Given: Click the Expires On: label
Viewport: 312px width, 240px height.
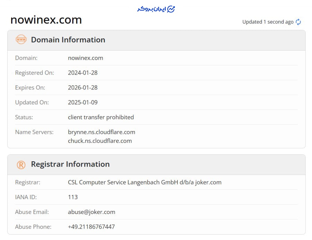Looking at the screenshot, I should (30, 87).
